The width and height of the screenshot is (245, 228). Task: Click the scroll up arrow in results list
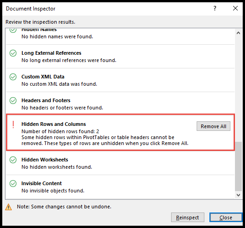click(x=238, y=33)
